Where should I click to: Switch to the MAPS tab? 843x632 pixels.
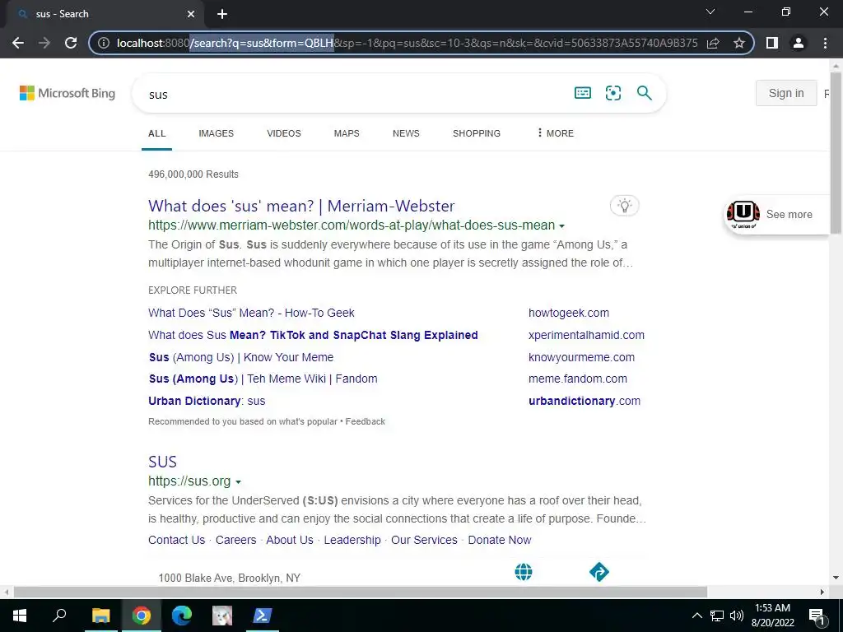coord(347,133)
